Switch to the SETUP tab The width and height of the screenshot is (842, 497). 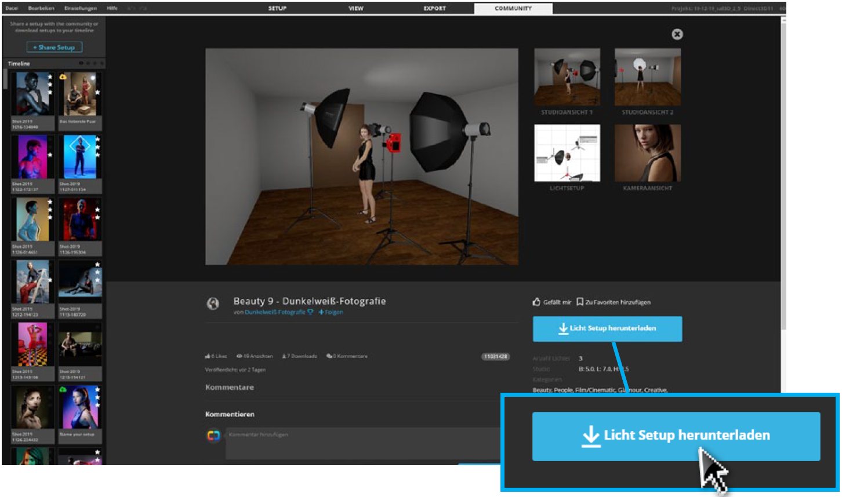(x=277, y=8)
